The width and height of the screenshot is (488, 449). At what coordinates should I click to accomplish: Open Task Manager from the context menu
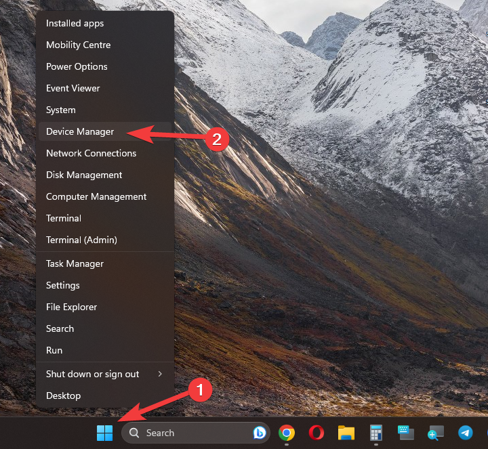[x=75, y=263]
